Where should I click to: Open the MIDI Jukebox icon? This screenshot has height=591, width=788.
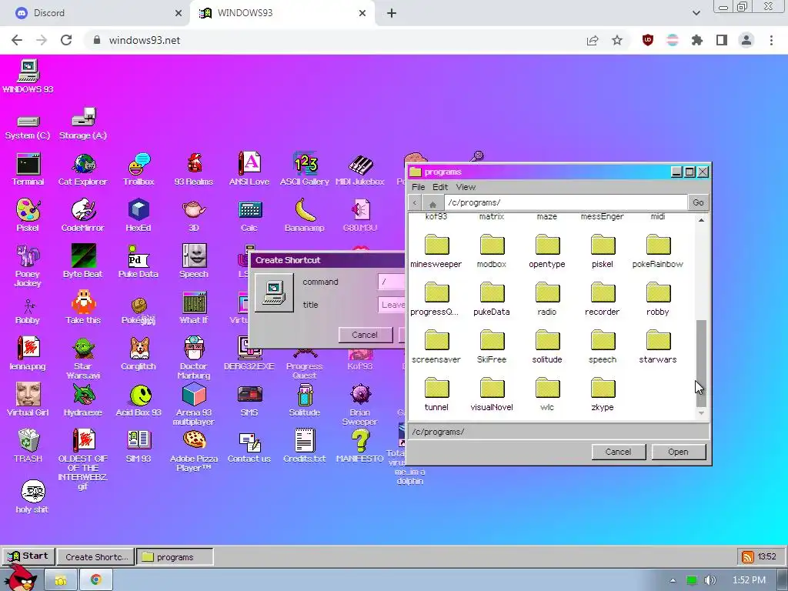[x=360, y=169]
